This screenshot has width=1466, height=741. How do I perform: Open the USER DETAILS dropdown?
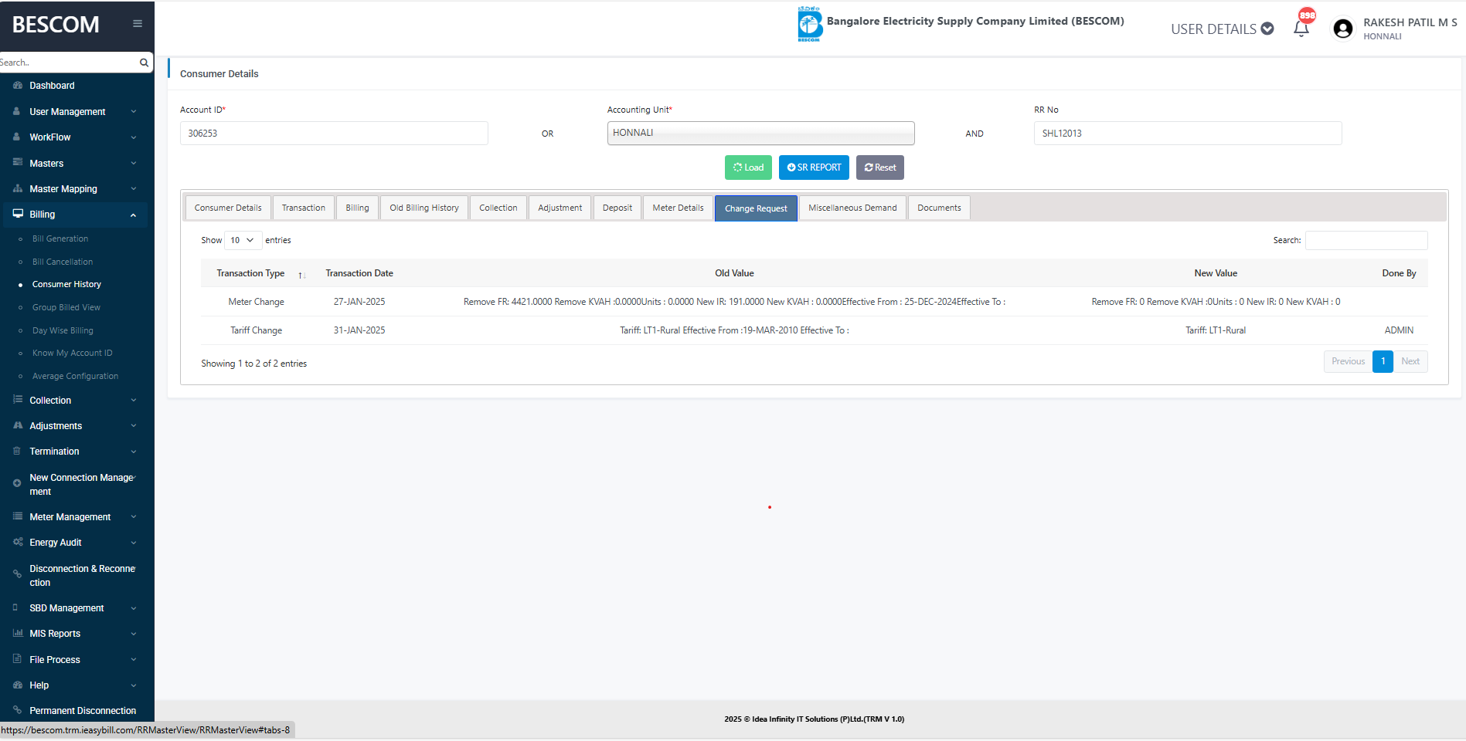(1223, 29)
